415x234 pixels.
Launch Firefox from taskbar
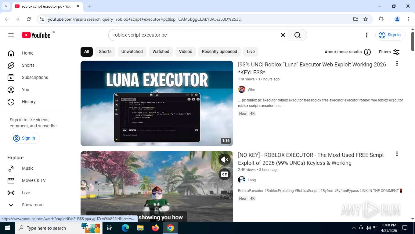coord(155,228)
